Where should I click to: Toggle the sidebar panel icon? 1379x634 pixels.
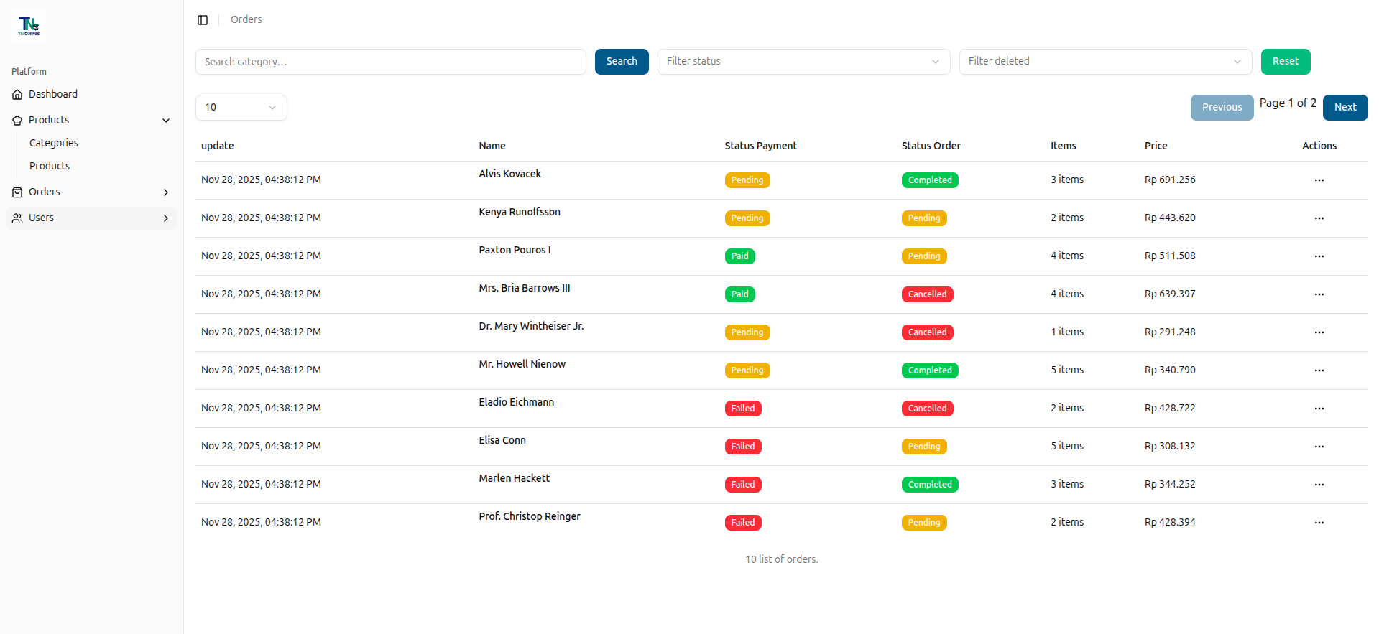[x=203, y=20]
